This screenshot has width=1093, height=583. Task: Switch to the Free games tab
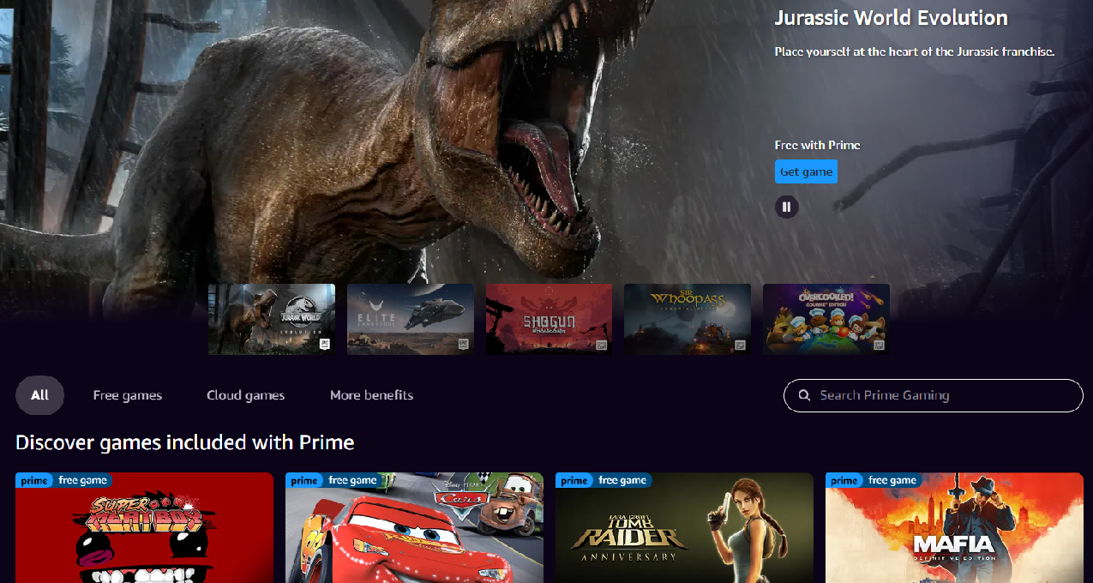pyautogui.click(x=128, y=395)
